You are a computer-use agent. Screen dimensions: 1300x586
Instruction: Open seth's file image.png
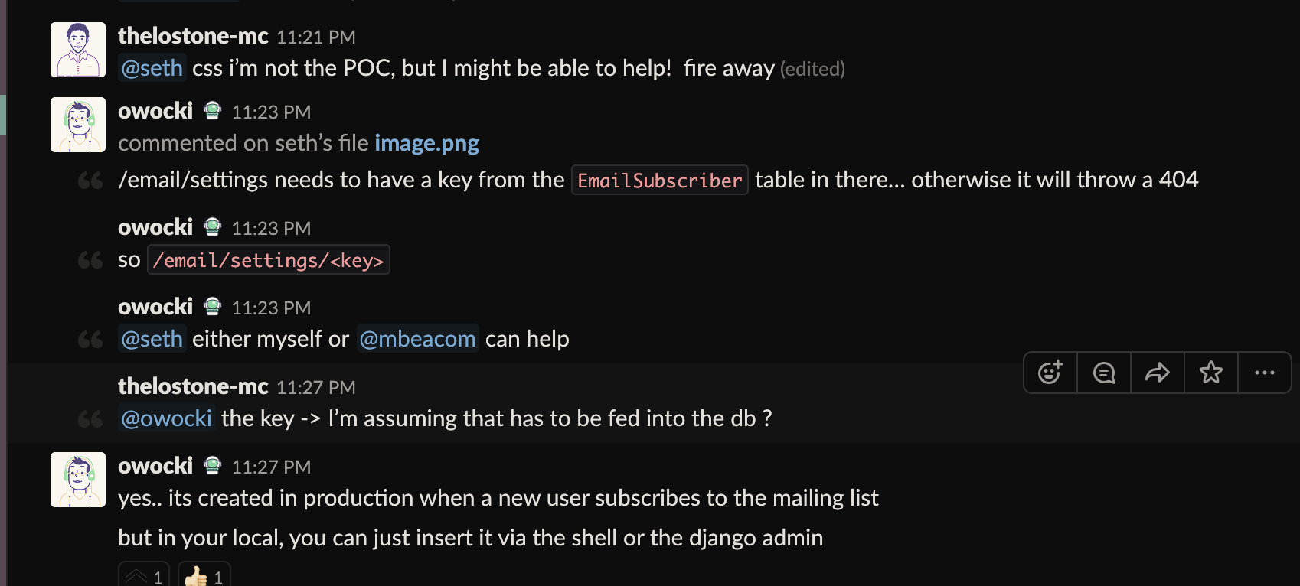pyautogui.click(x=426, y=142)
